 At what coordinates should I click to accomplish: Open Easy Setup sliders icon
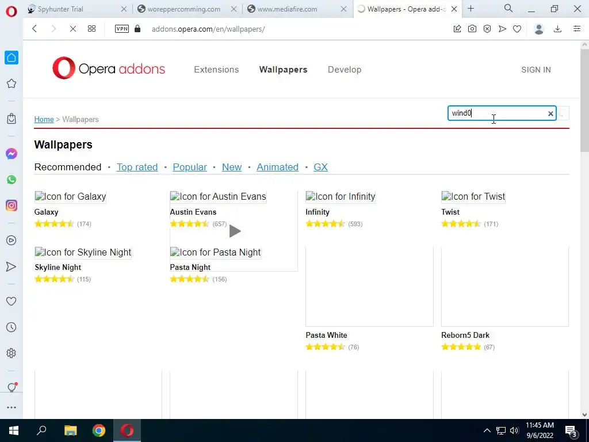tap(577, 29)
